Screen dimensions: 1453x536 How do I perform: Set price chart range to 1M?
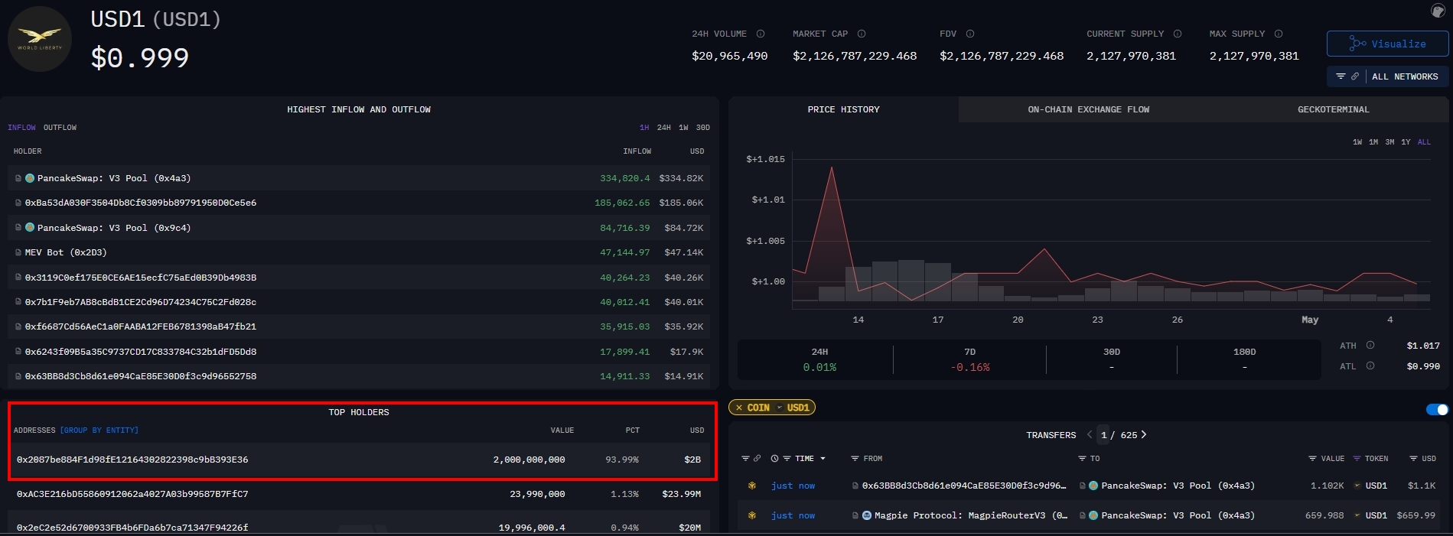[1373, 142]
